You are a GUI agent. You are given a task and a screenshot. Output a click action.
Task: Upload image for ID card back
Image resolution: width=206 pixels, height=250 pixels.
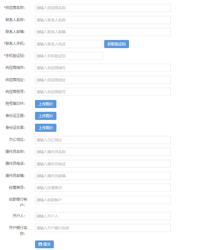point(46,128)
